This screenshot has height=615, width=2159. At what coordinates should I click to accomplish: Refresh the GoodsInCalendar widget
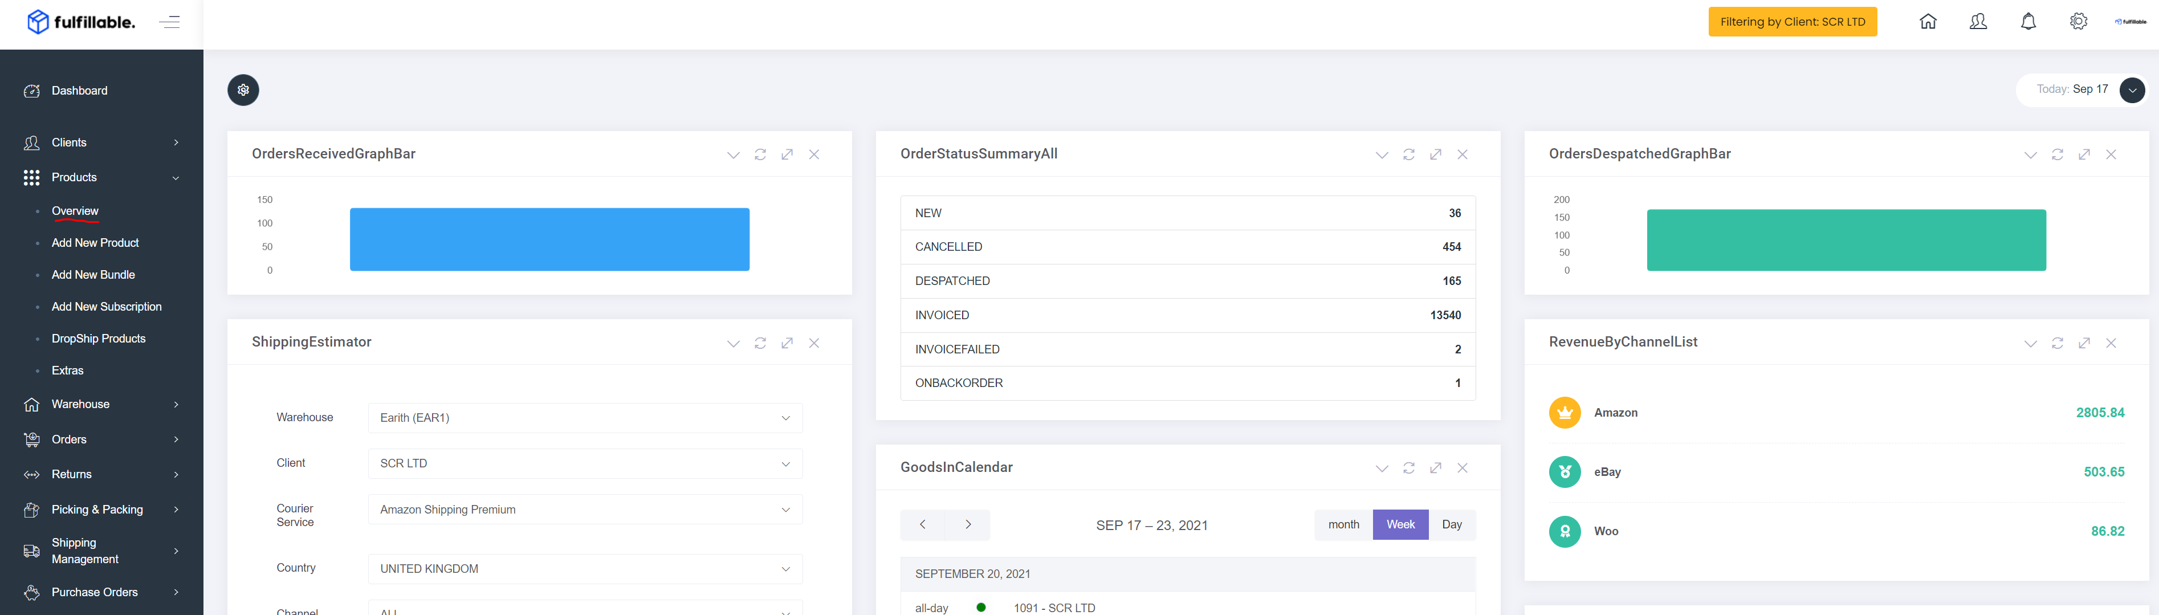point(1409,467)
